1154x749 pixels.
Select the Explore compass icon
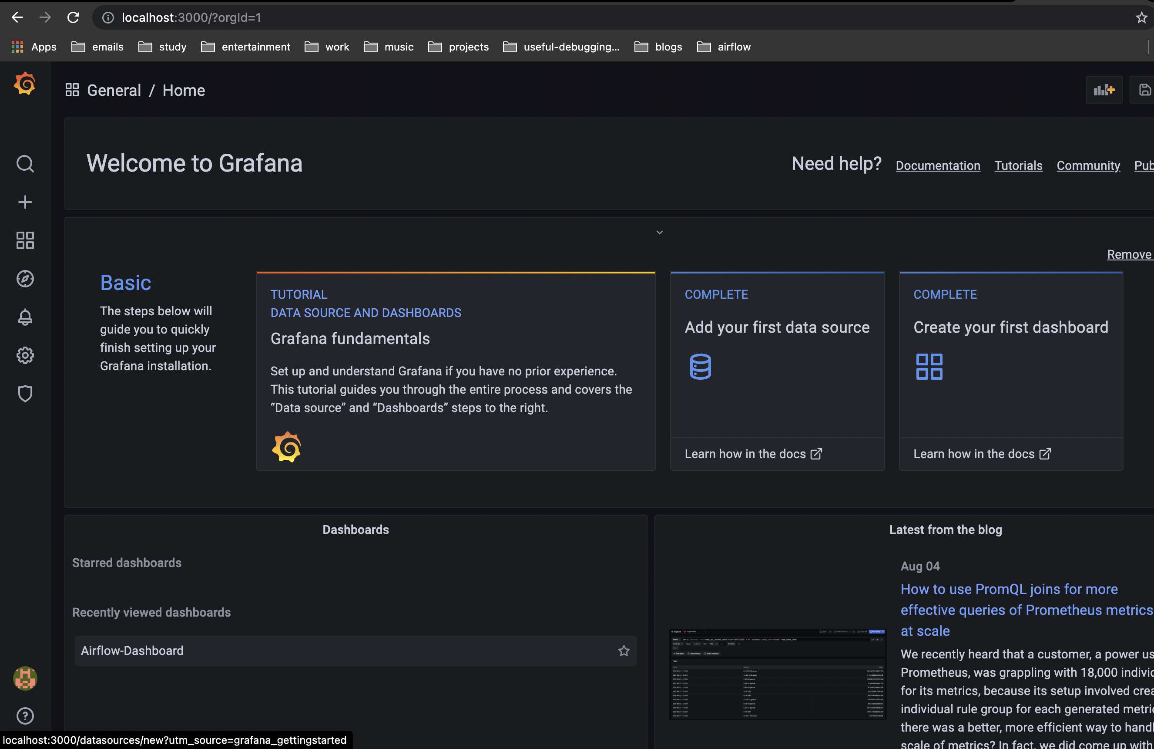25,278
